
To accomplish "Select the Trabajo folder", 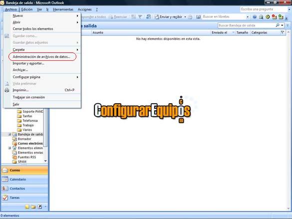I will click(x=25, y=125).
